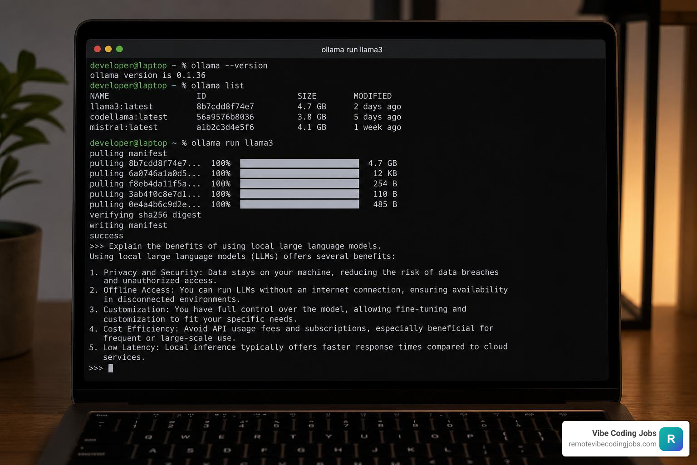
Task: Click the blinking cursor at the empty >>> prompt
Action: coord(111,368)
